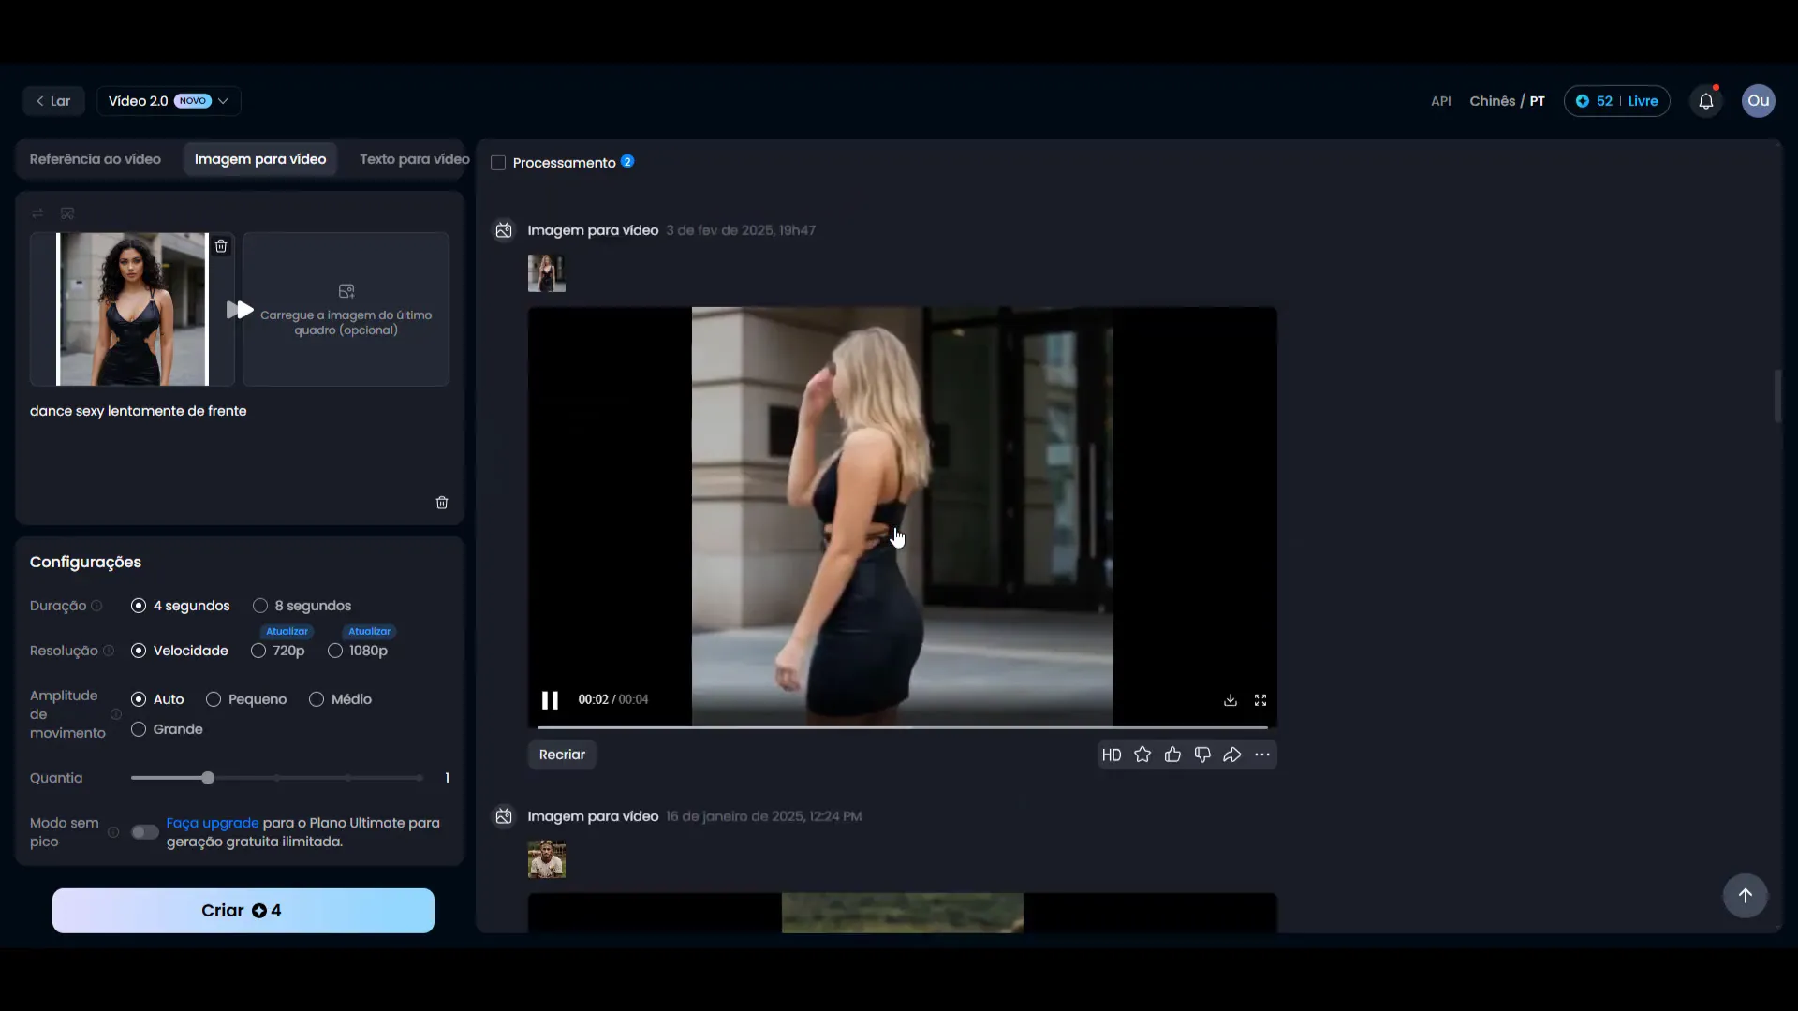The image size is (1798, 1011).
Task: Click the uploaded first-frame image preview
Action: (132, 309)
